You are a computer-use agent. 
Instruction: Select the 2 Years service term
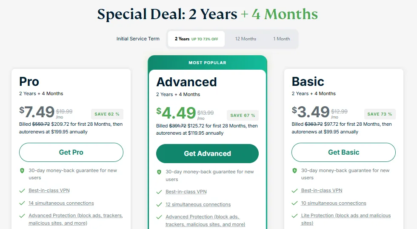click(x=196, y=39)
